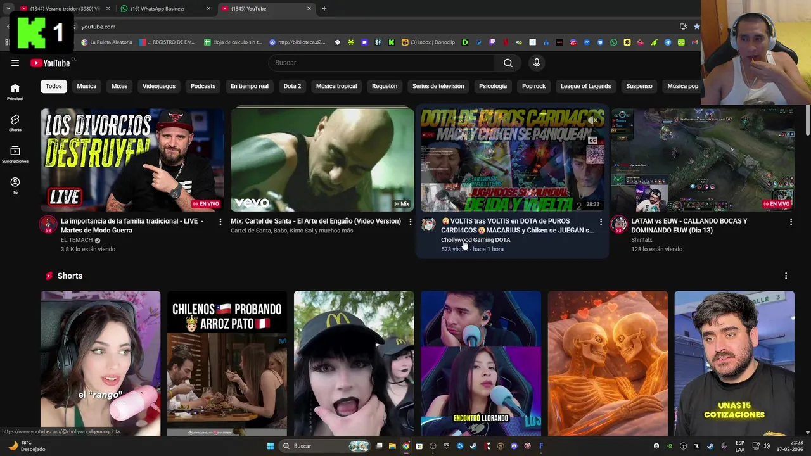Open volume control in system tray

[766, 446]
